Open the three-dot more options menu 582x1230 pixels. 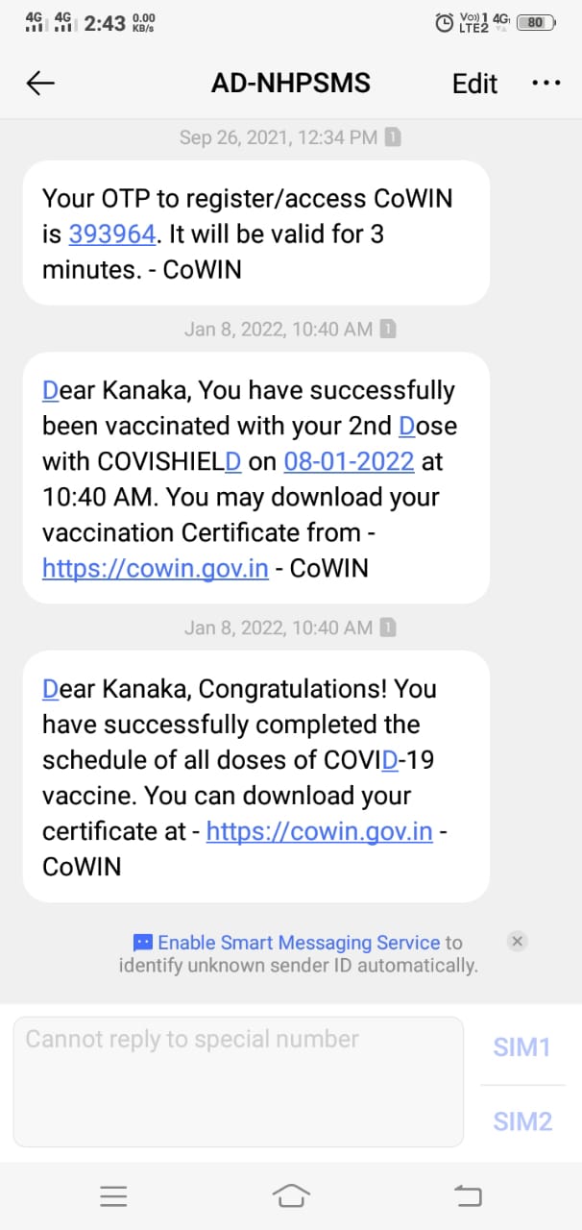pos(546,84)
